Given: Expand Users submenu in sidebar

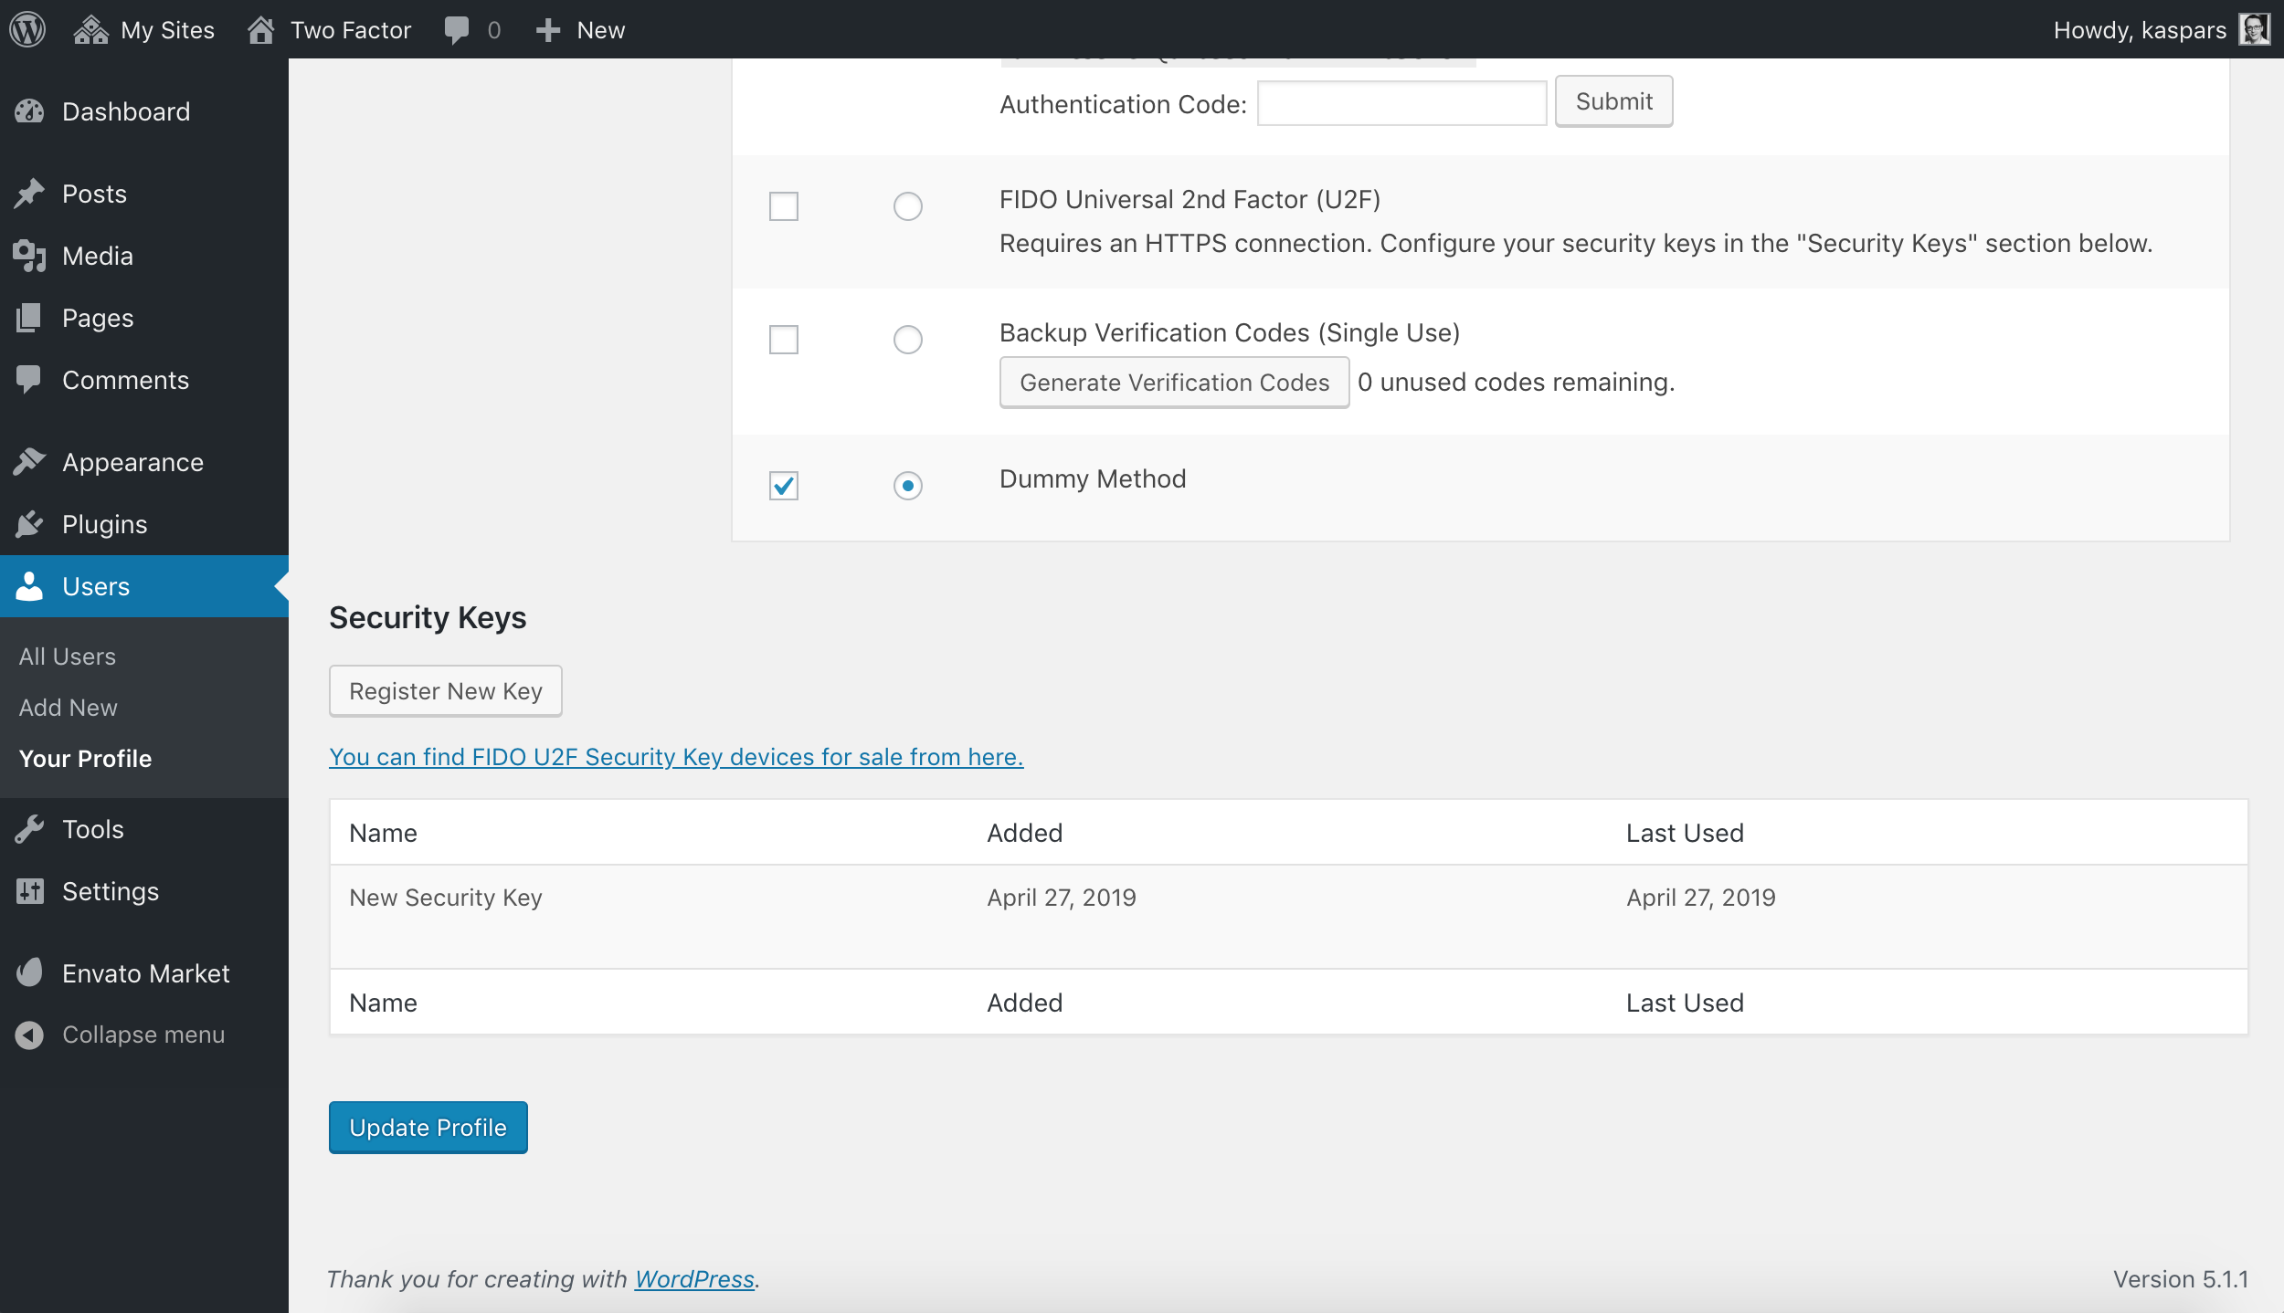Looking at the screenshot, I should pos(94,585).
